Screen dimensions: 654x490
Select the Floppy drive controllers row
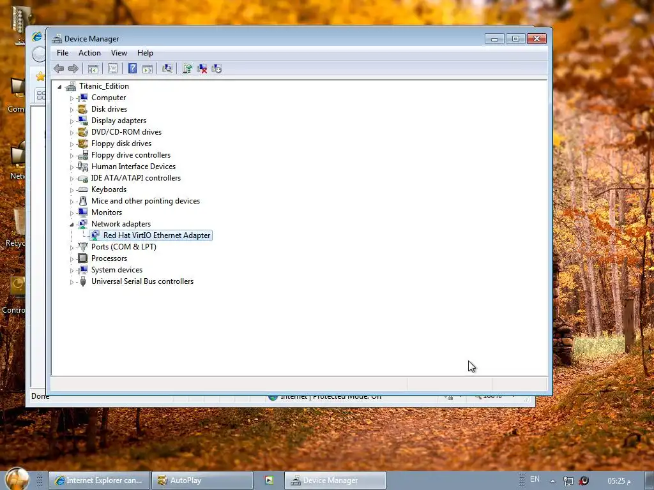(130, 155)
